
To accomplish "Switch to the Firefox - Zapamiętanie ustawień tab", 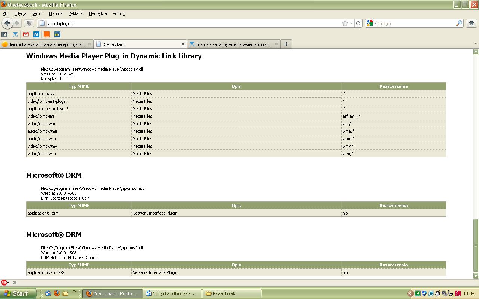I will point(234,44).
